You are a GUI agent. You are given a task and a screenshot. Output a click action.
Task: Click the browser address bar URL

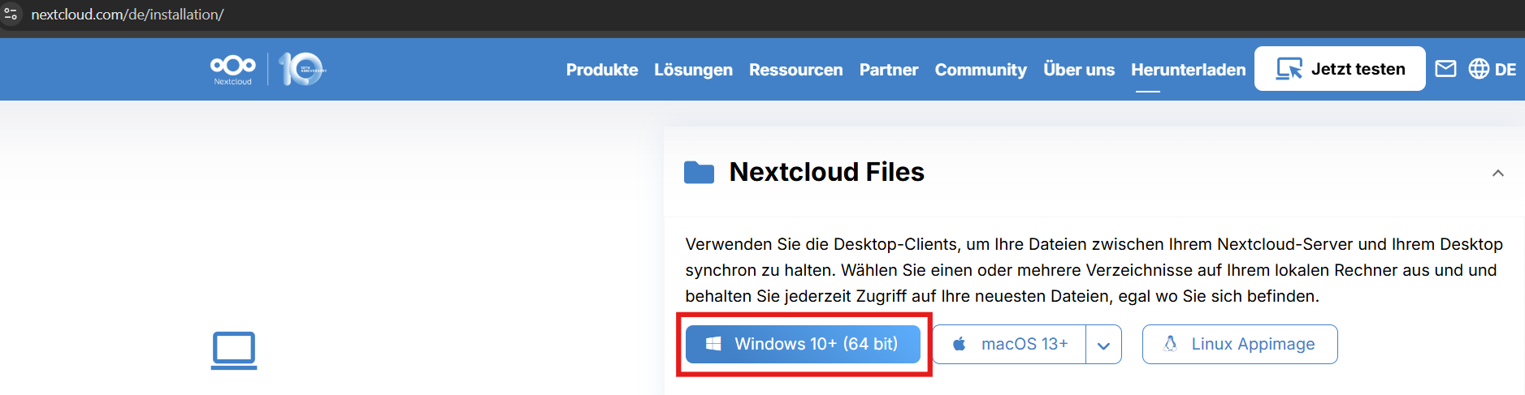128,15
